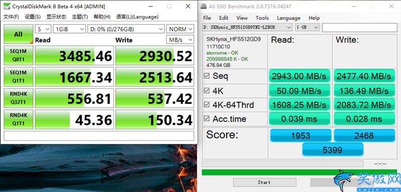401x192 pixels.
Task: Click total score 5399
Action: [332, 149]
